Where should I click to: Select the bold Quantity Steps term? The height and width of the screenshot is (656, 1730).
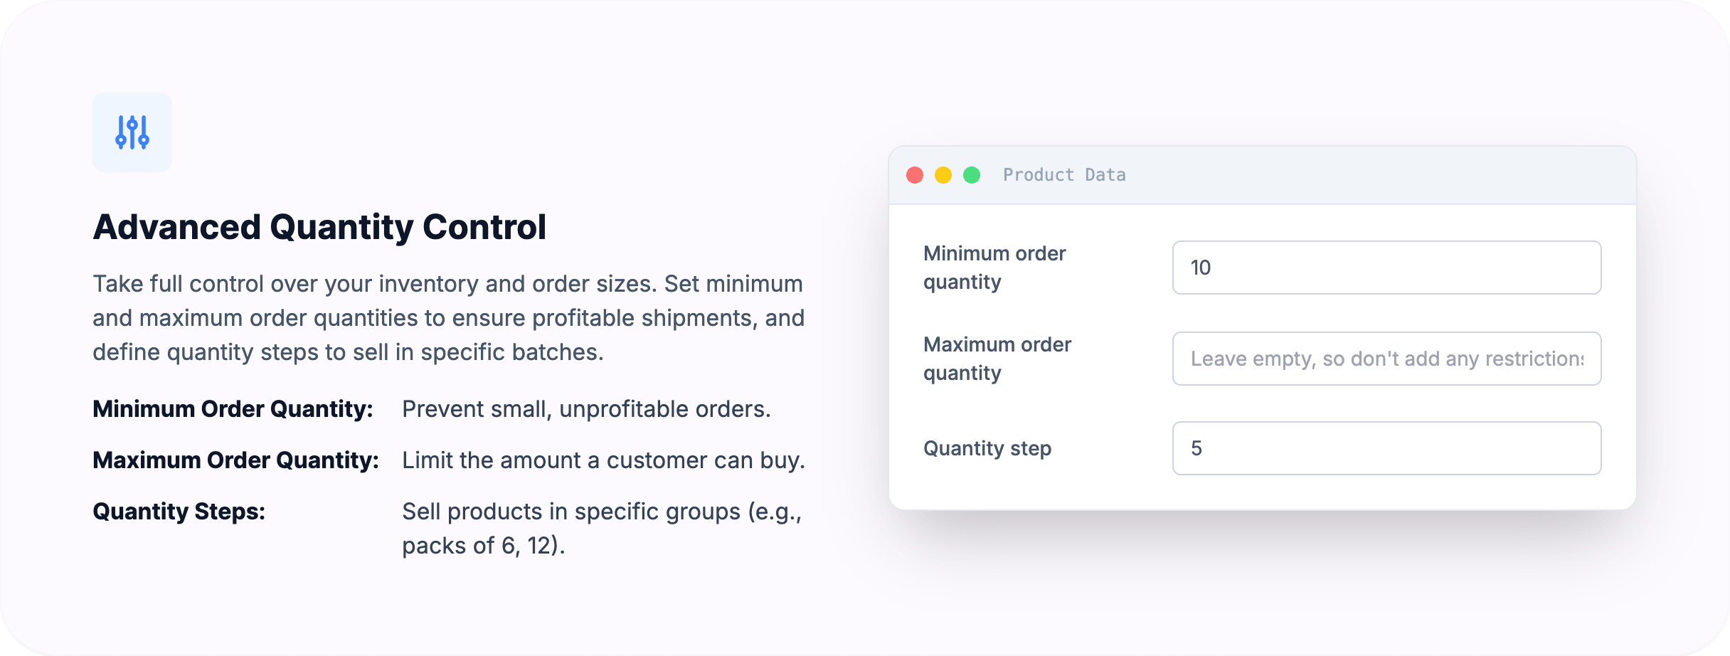[x=179, y=512]
